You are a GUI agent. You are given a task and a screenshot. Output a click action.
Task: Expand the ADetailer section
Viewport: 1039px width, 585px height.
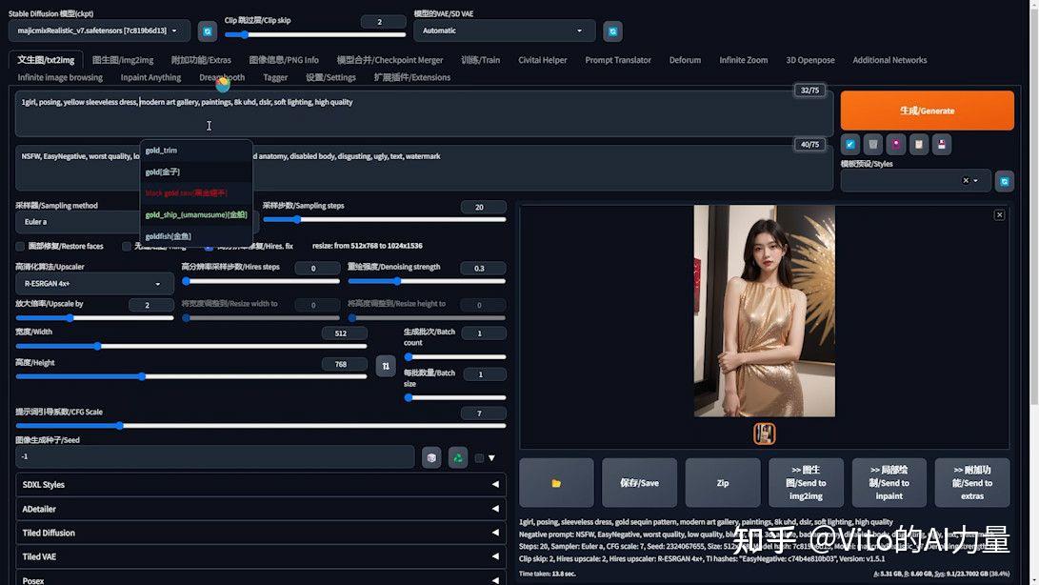(x=260, y=509)
